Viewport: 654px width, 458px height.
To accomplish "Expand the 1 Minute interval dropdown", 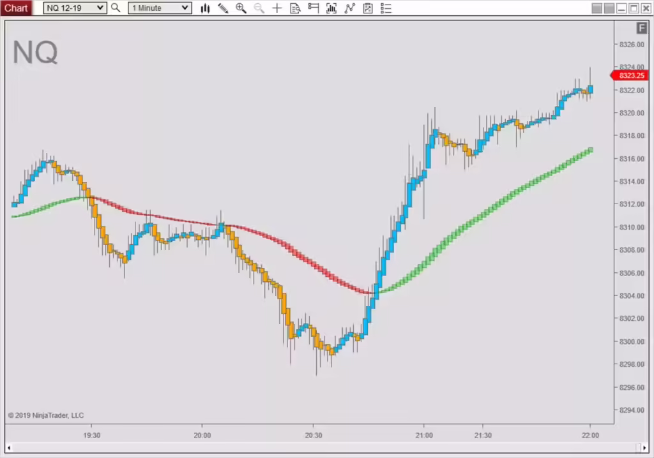I will pos(159,8).
